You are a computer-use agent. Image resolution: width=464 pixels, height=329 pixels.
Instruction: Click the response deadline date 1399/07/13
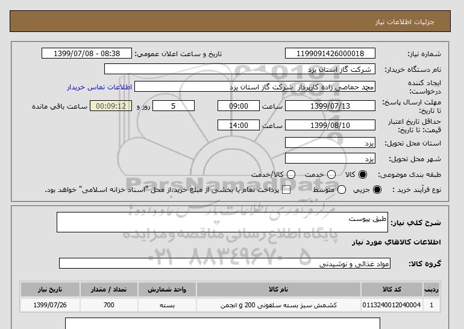[330, 106]
